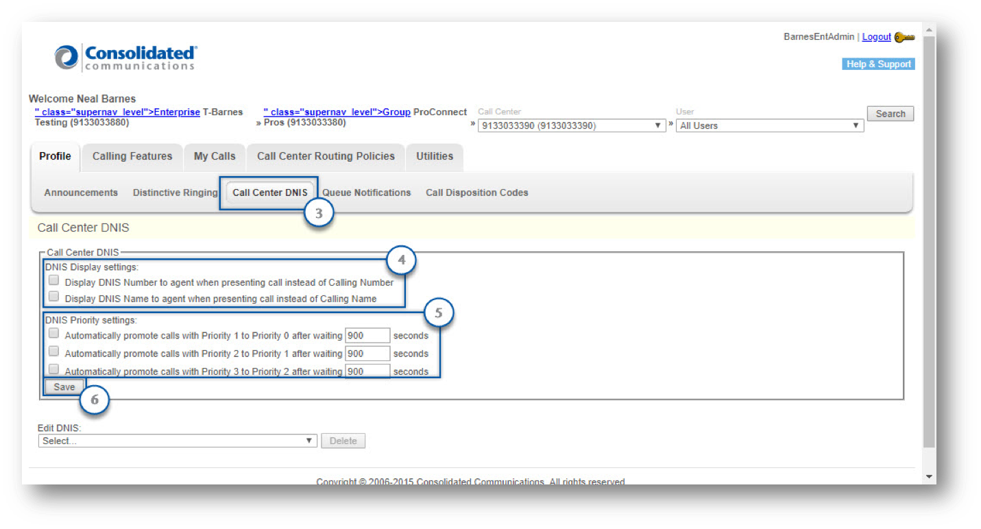
Task: Click the scrollbar up arrow
Action: [930, 29]
